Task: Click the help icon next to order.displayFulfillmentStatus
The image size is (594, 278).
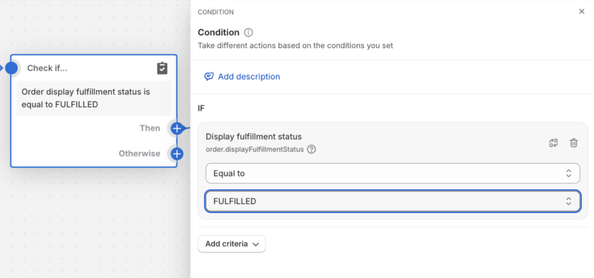Action: [312, 149]
